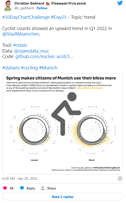Click the blue reply bubble icon
Viewport: 126px width, 203px height.
[22, 188]
